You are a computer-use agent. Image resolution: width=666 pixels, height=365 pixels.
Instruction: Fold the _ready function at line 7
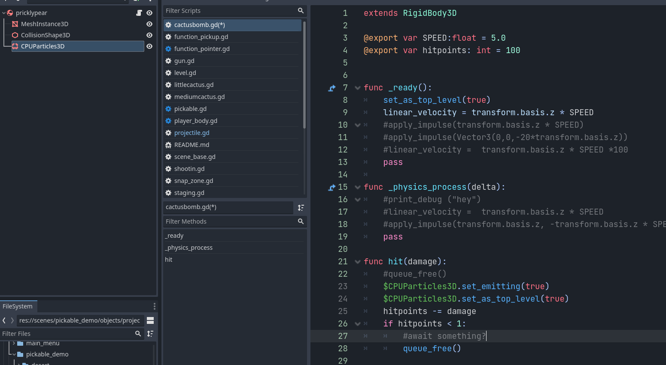click(x=357, y=88)
